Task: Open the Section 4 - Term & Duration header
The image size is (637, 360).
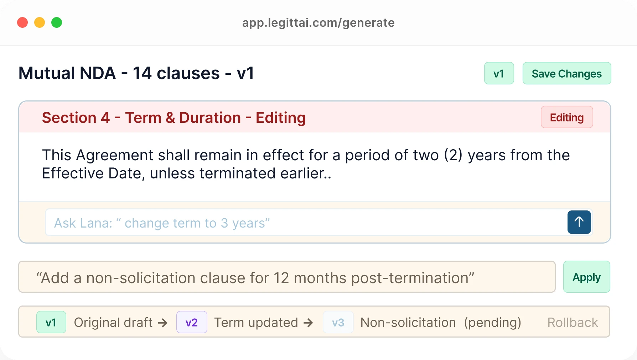Action: [x=174, y=118]
